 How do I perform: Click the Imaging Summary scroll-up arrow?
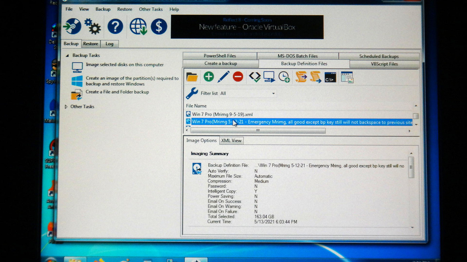pos(411,154)
